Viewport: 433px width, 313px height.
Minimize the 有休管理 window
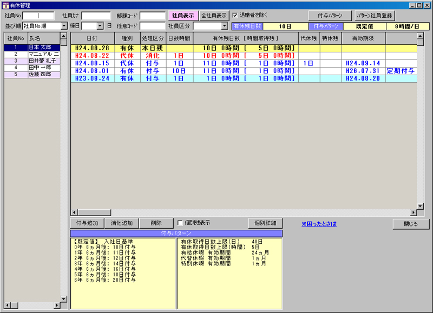[x=412, y=5]
